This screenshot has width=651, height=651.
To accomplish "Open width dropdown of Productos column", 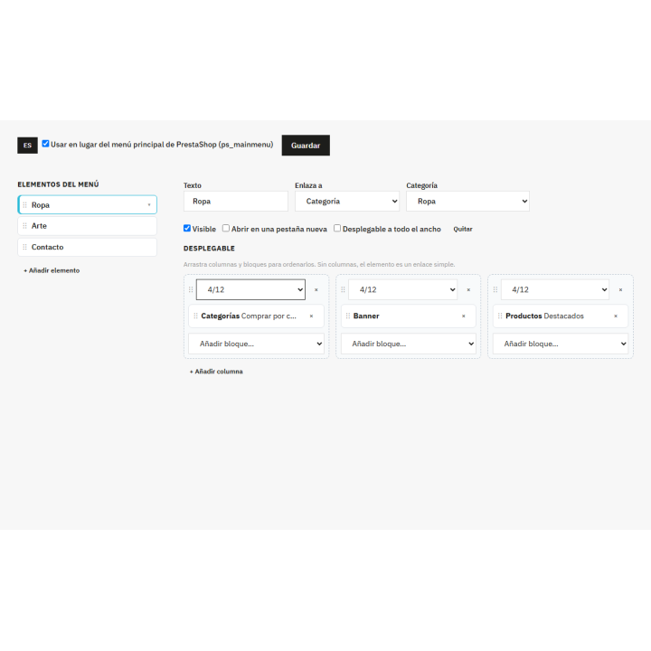I will (x=555, y=290).
